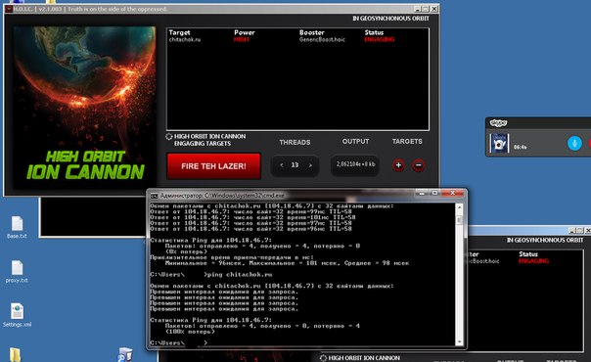Select the Settings.xml desktop file
Image resolution: width=591 pixels, height=362 pixels.
pos(17,315)
